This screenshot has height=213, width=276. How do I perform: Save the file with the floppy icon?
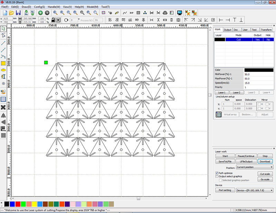[x=18, y=13]
